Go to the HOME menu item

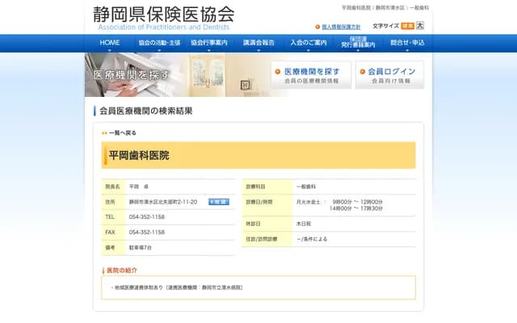pos(110,43)
